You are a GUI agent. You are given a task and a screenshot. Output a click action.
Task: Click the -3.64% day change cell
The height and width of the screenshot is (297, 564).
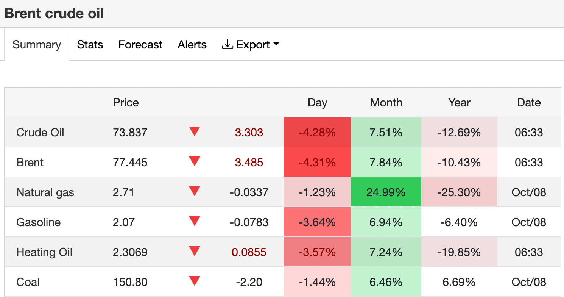click(x=318, y=222)
